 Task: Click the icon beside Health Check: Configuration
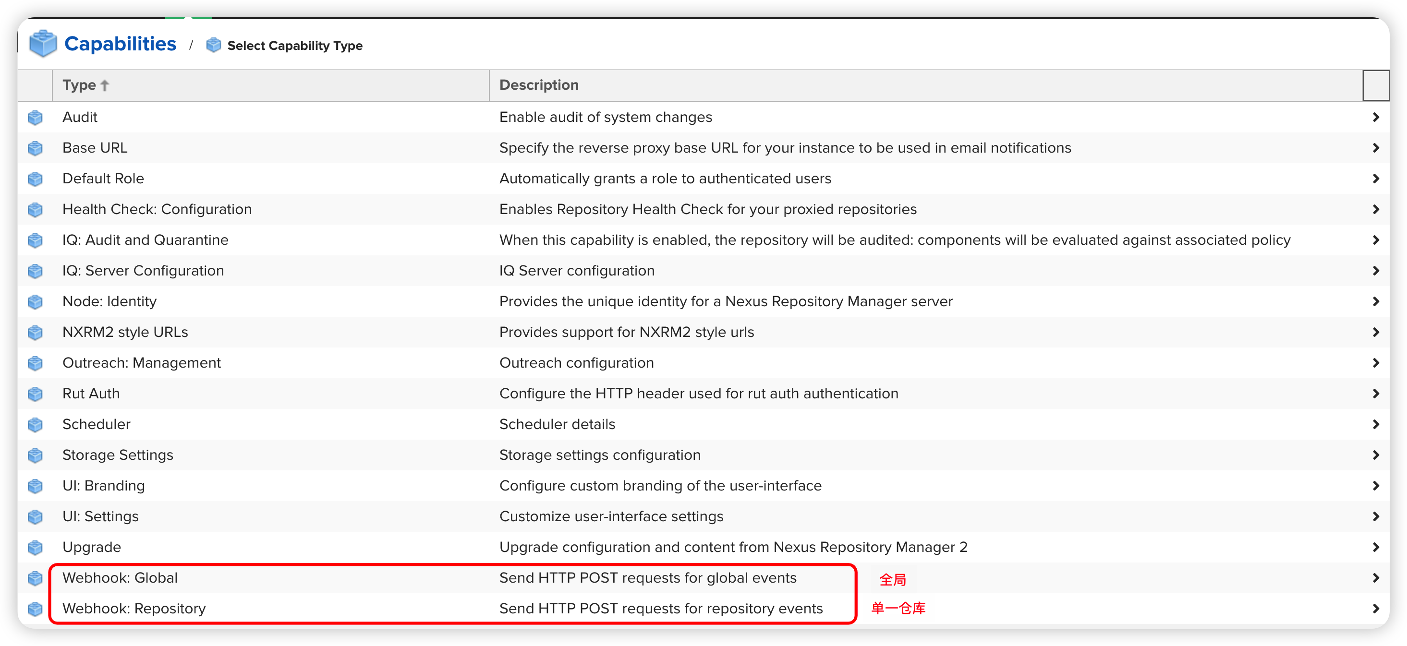pyautogui.click(x=36, y=210)
